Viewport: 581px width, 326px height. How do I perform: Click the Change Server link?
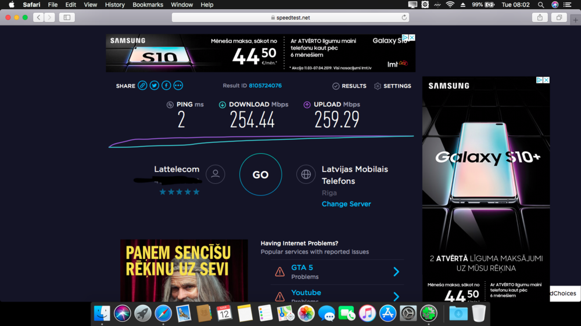(x=346, y=204)
